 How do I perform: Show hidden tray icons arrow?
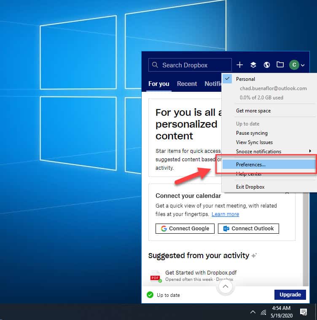tap(253, 312)
